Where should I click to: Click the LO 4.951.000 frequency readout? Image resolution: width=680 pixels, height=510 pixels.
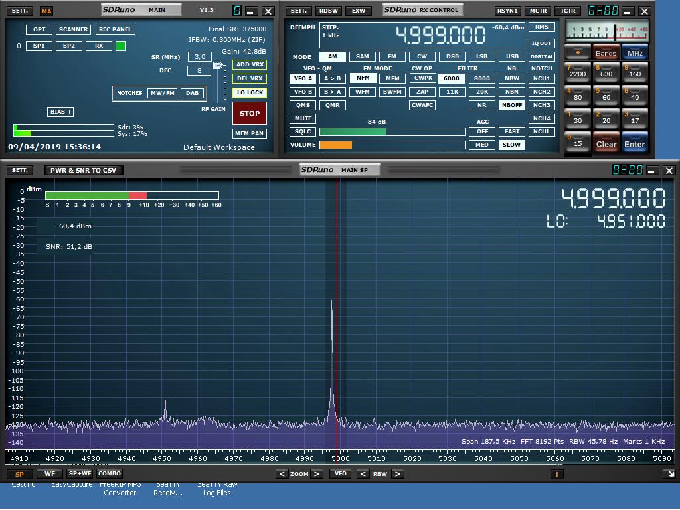point(606,222)
